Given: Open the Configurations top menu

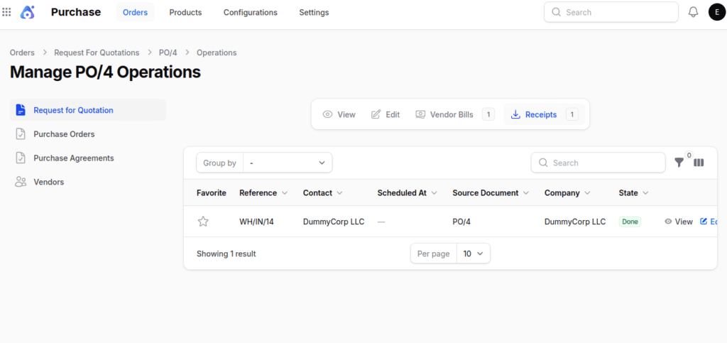Looking at the screenshot, I should [251, 13].
